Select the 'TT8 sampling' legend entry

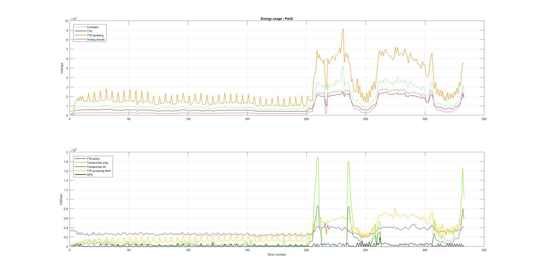89,35
